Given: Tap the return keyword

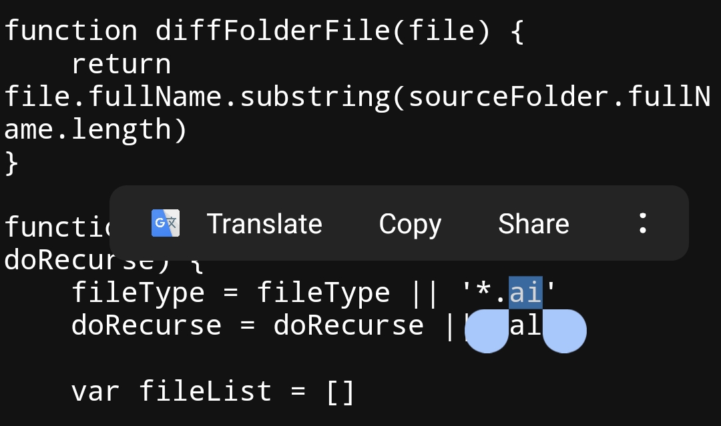Looking at the screenshot, I should pyautogui.click(x=122, y=63).
